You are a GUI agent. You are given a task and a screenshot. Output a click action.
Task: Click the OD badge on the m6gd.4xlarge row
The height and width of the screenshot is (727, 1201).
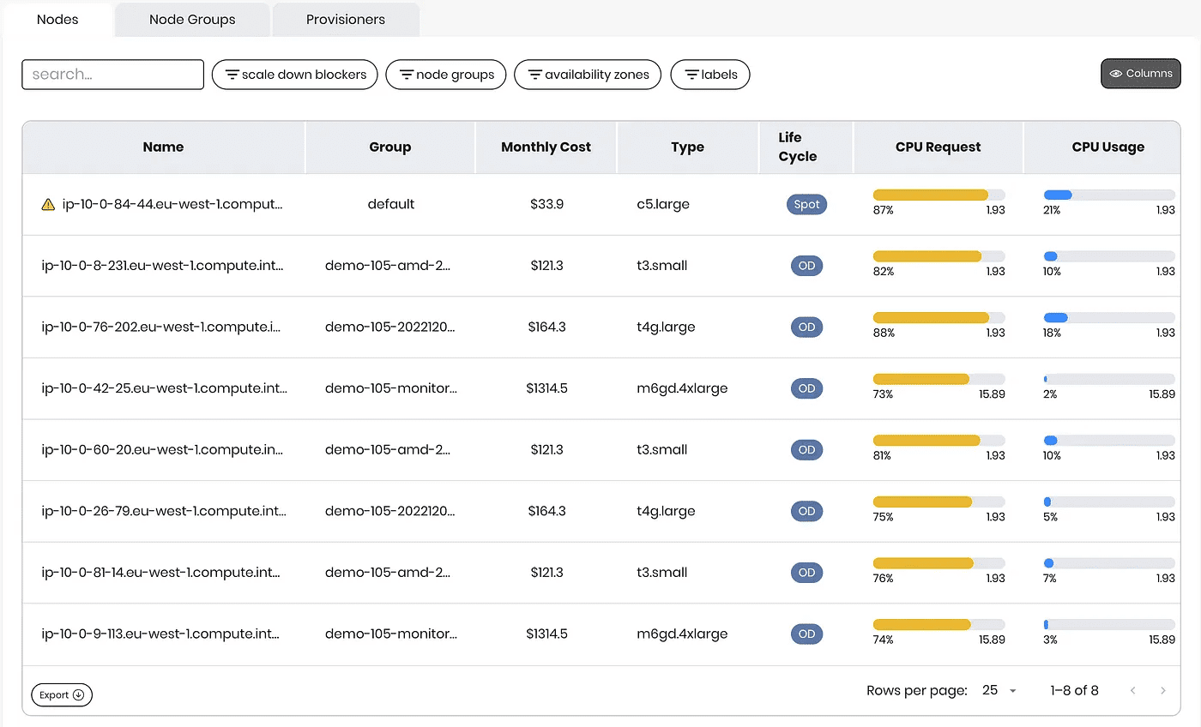pyautogui.click(x=806, y=388)
